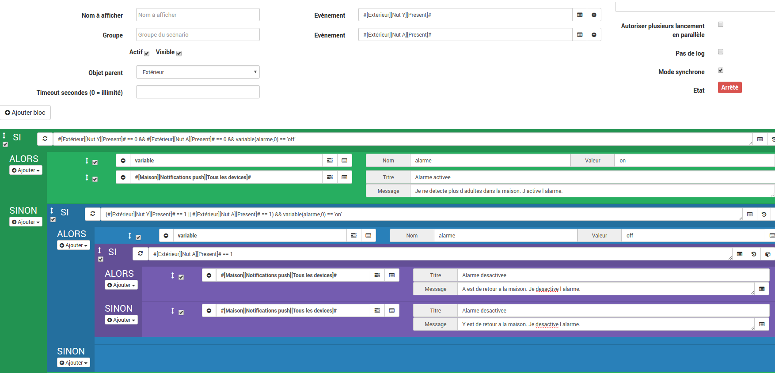Image resolution: width=775 pixels, height=373 pixels.
Task: Open command selector for 'alarme off' variable action
Action: [x=369, y=236]
